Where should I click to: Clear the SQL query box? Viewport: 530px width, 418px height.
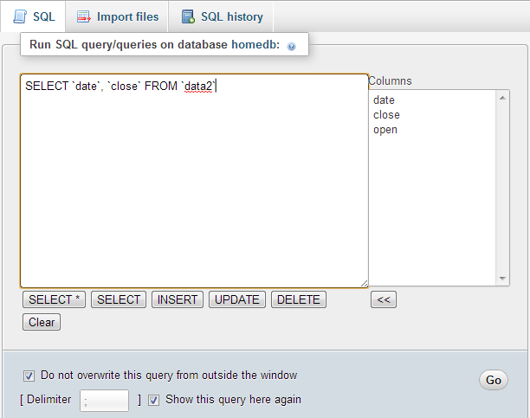point(42,322)
